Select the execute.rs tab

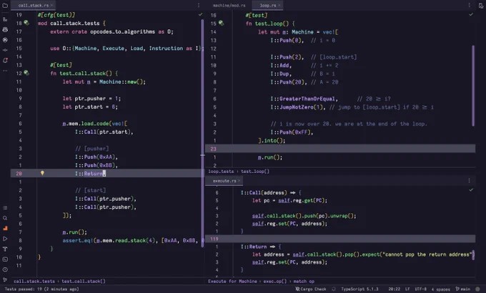click(224, 181)
